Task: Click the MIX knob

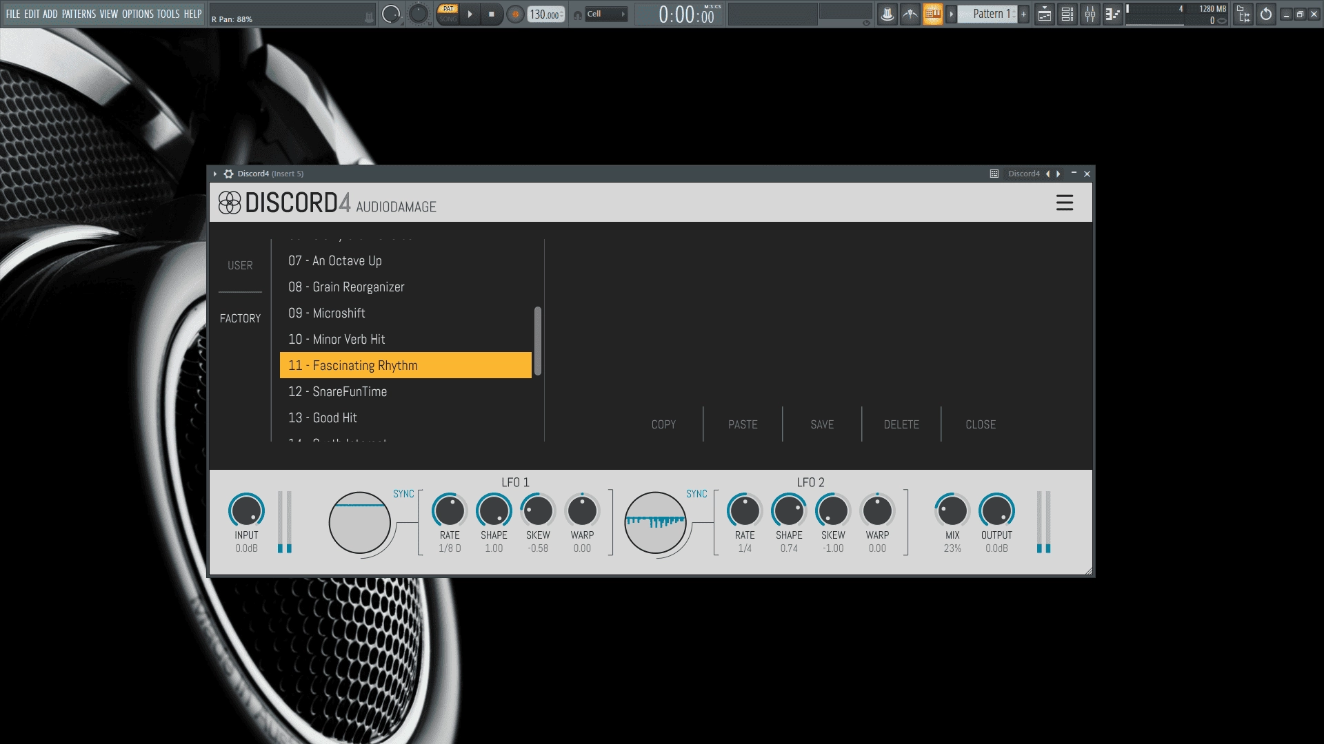Action: (952, 510)
